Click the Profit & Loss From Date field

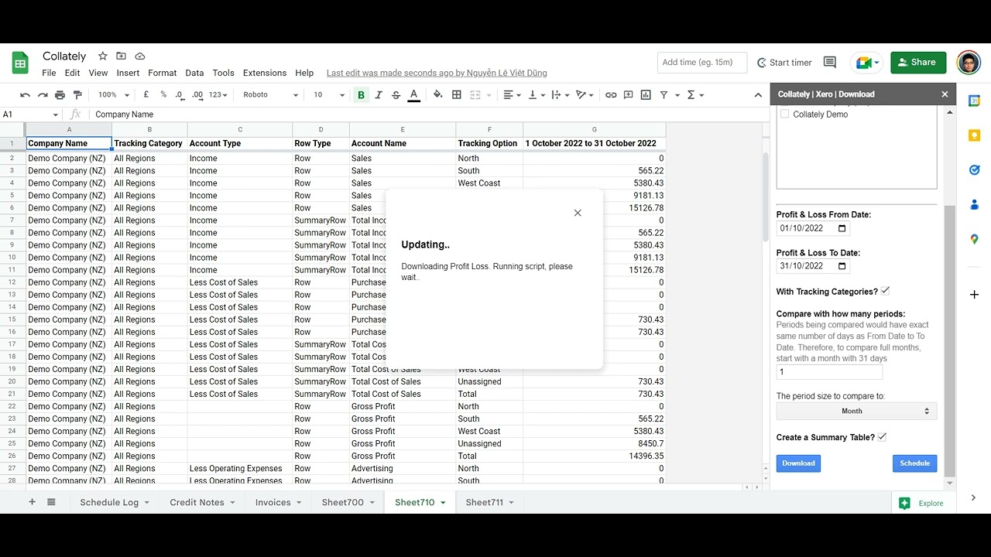tap(813, 228)
